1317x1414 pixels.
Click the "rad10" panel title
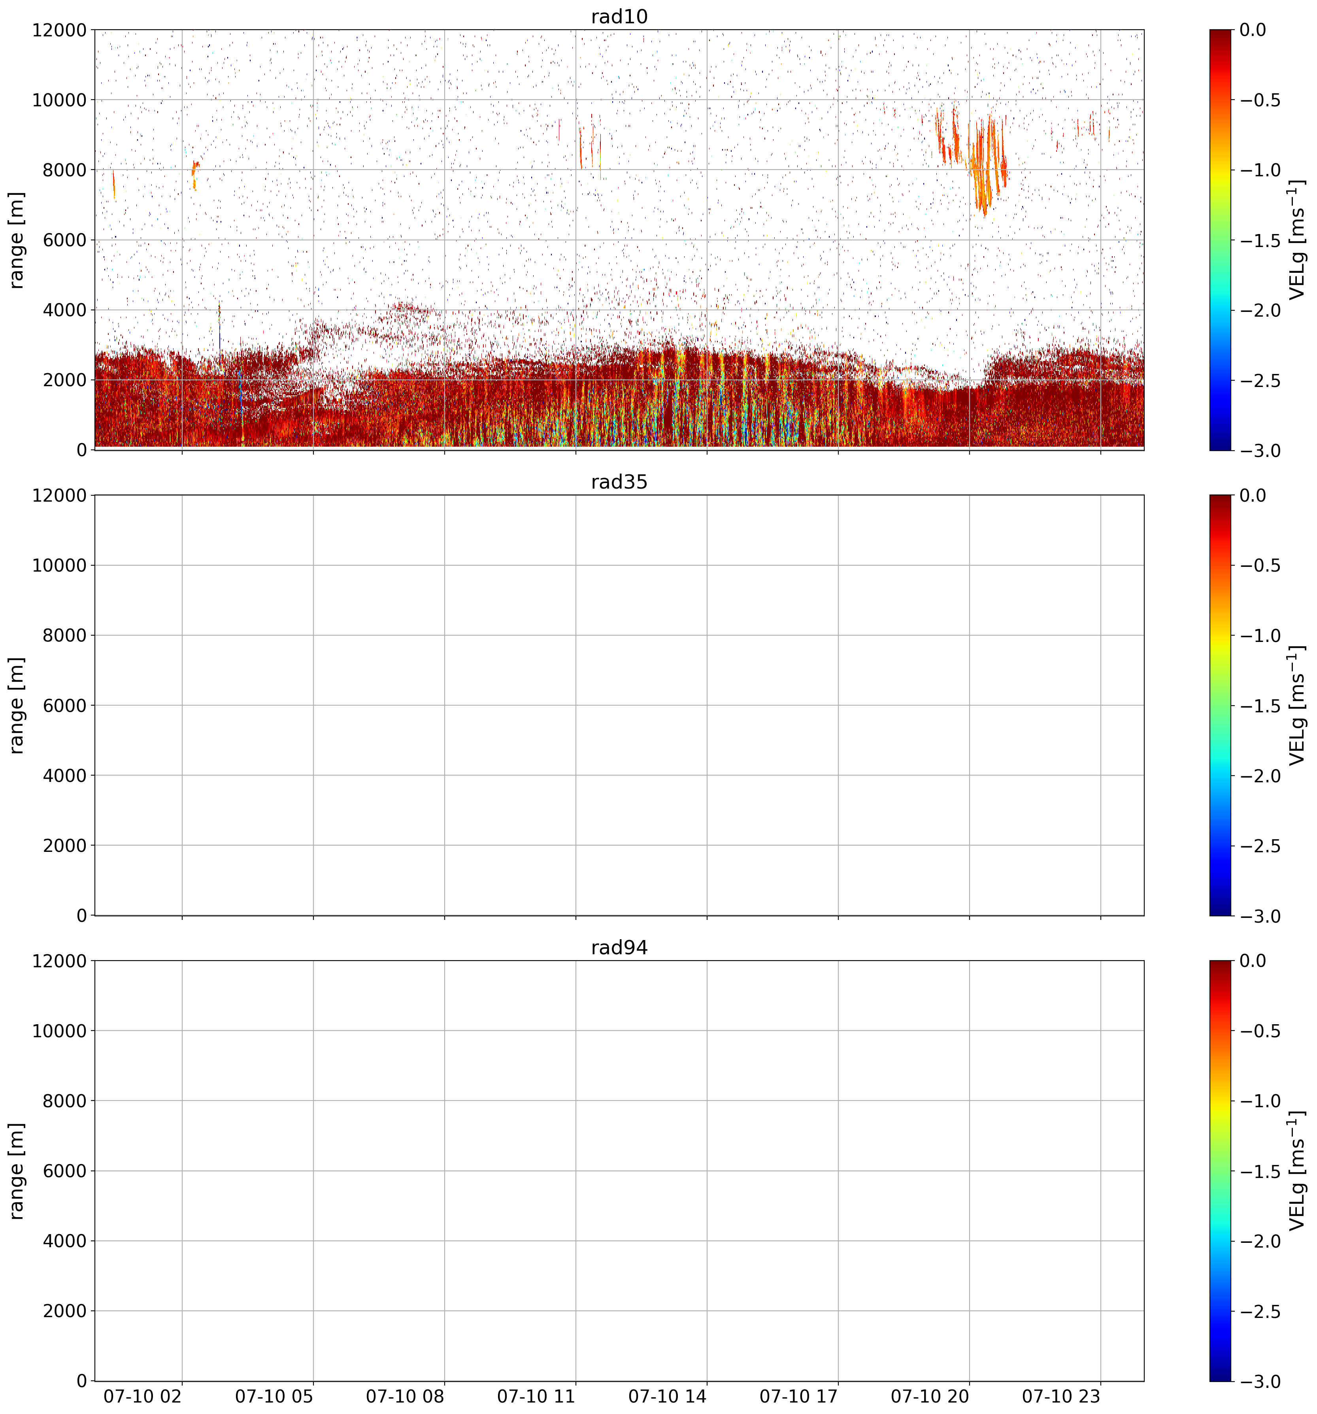(x=619, y=16)
